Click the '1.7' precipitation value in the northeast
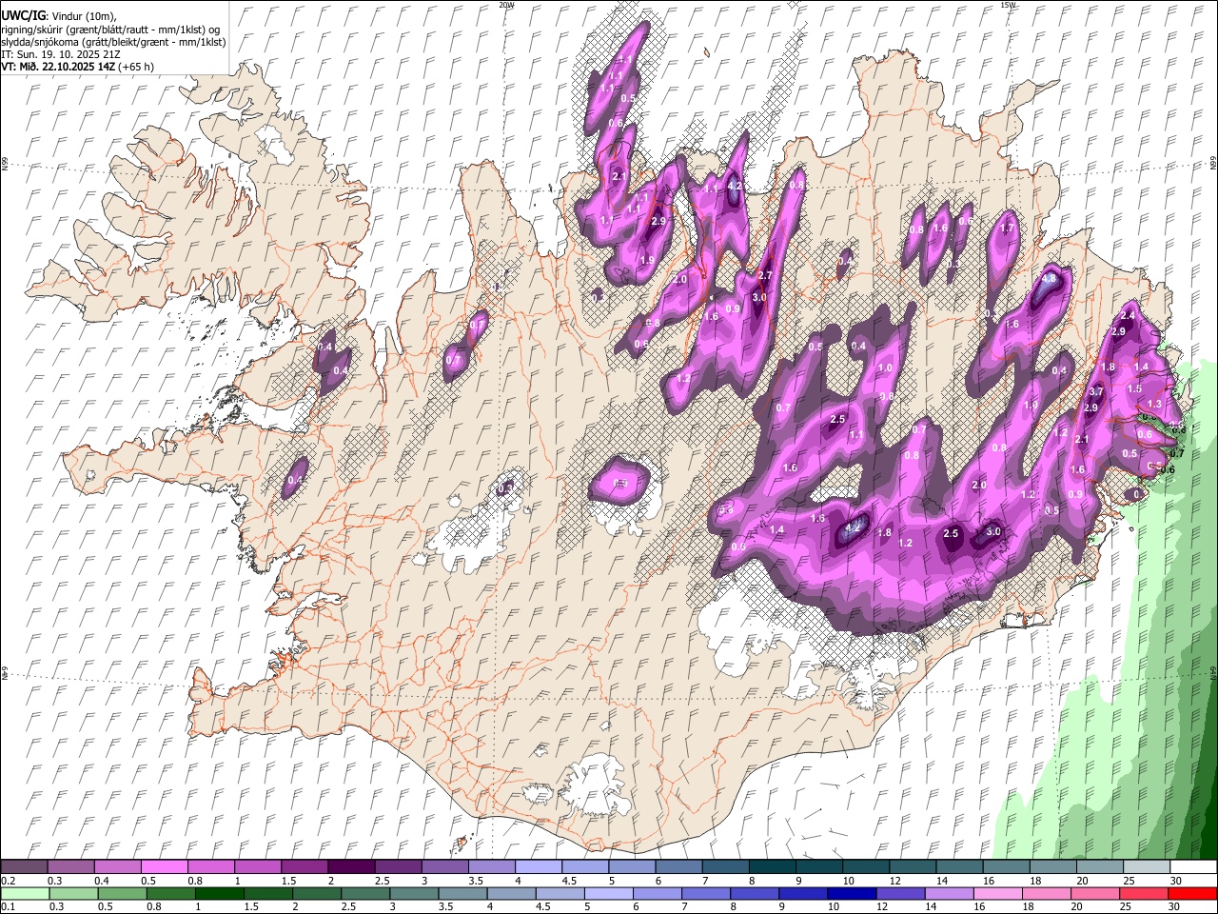The width and height of the screenshot is (1218, 914). coord(1009,228)
